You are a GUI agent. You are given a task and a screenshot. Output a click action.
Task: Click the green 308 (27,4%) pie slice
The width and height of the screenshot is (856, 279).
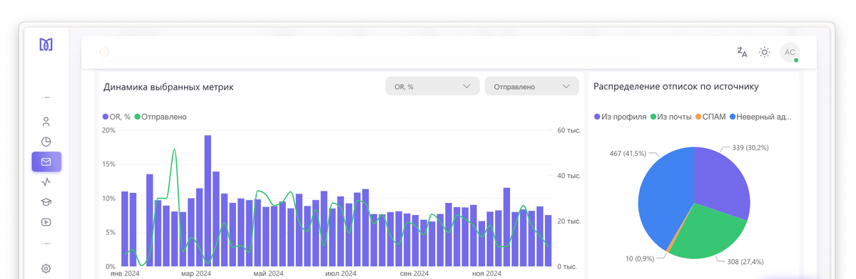click(x=706, y=235)
